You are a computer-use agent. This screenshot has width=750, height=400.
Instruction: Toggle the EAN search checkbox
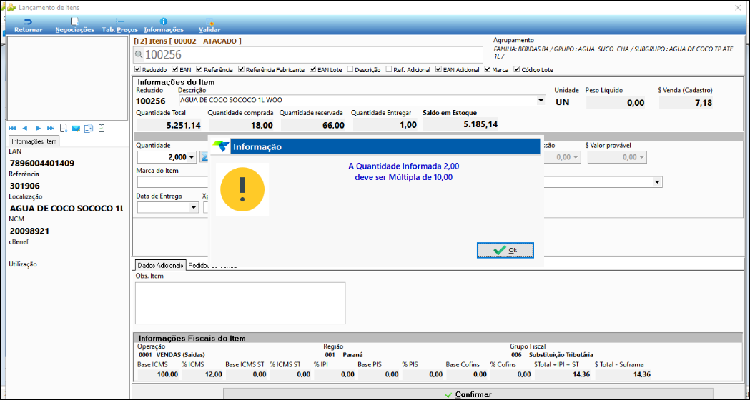coord(175,69)
